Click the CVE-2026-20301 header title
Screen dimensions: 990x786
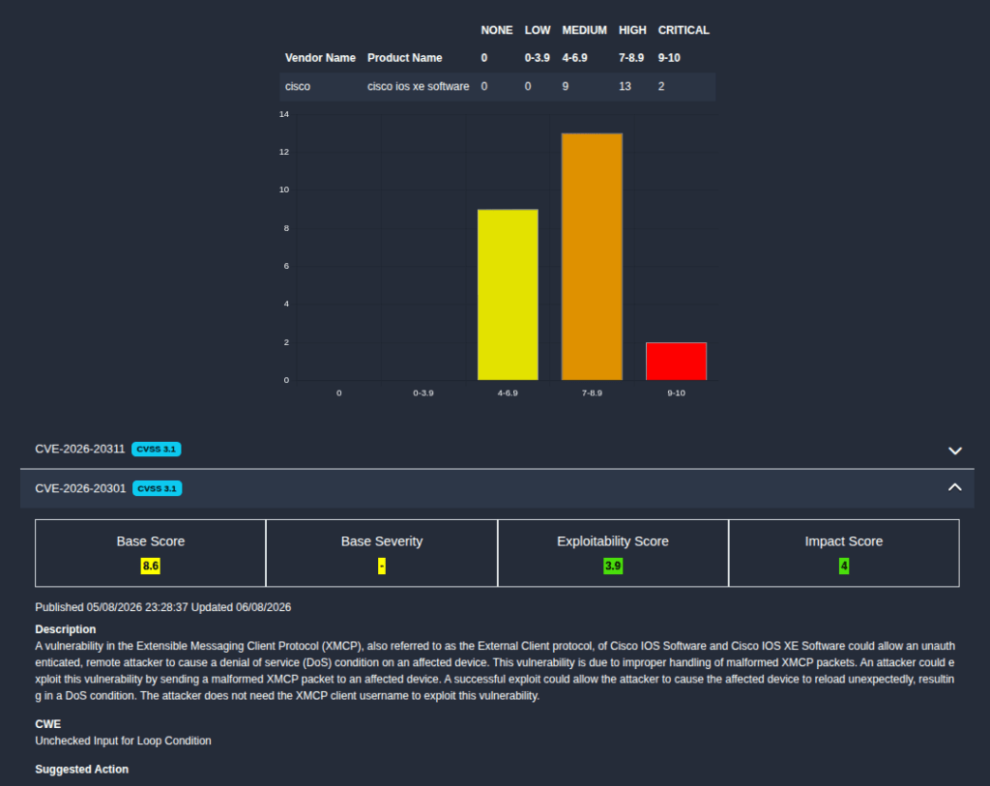[80, 488]
